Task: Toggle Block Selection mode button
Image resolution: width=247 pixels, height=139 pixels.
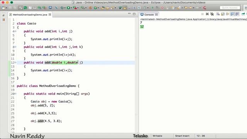Action: pos(134,8)
